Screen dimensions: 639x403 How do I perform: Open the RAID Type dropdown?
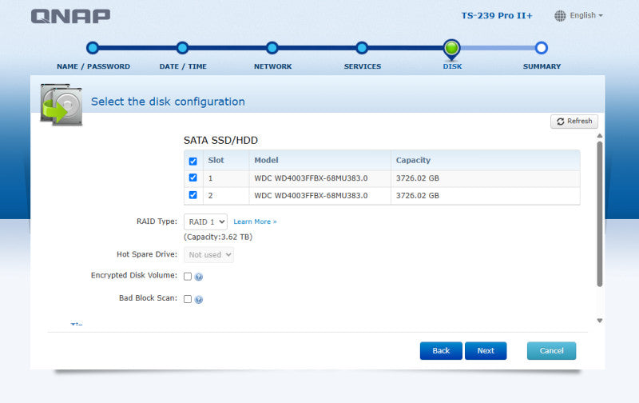[205, 221]
